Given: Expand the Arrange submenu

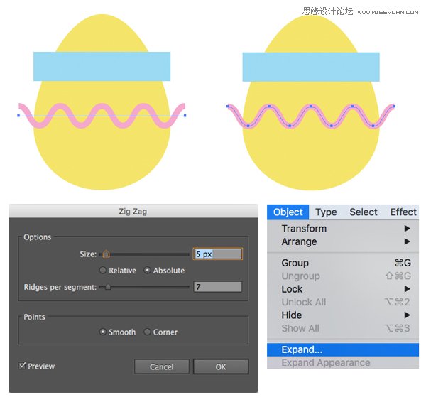Looking at the screenshot, I should (299, 241).
